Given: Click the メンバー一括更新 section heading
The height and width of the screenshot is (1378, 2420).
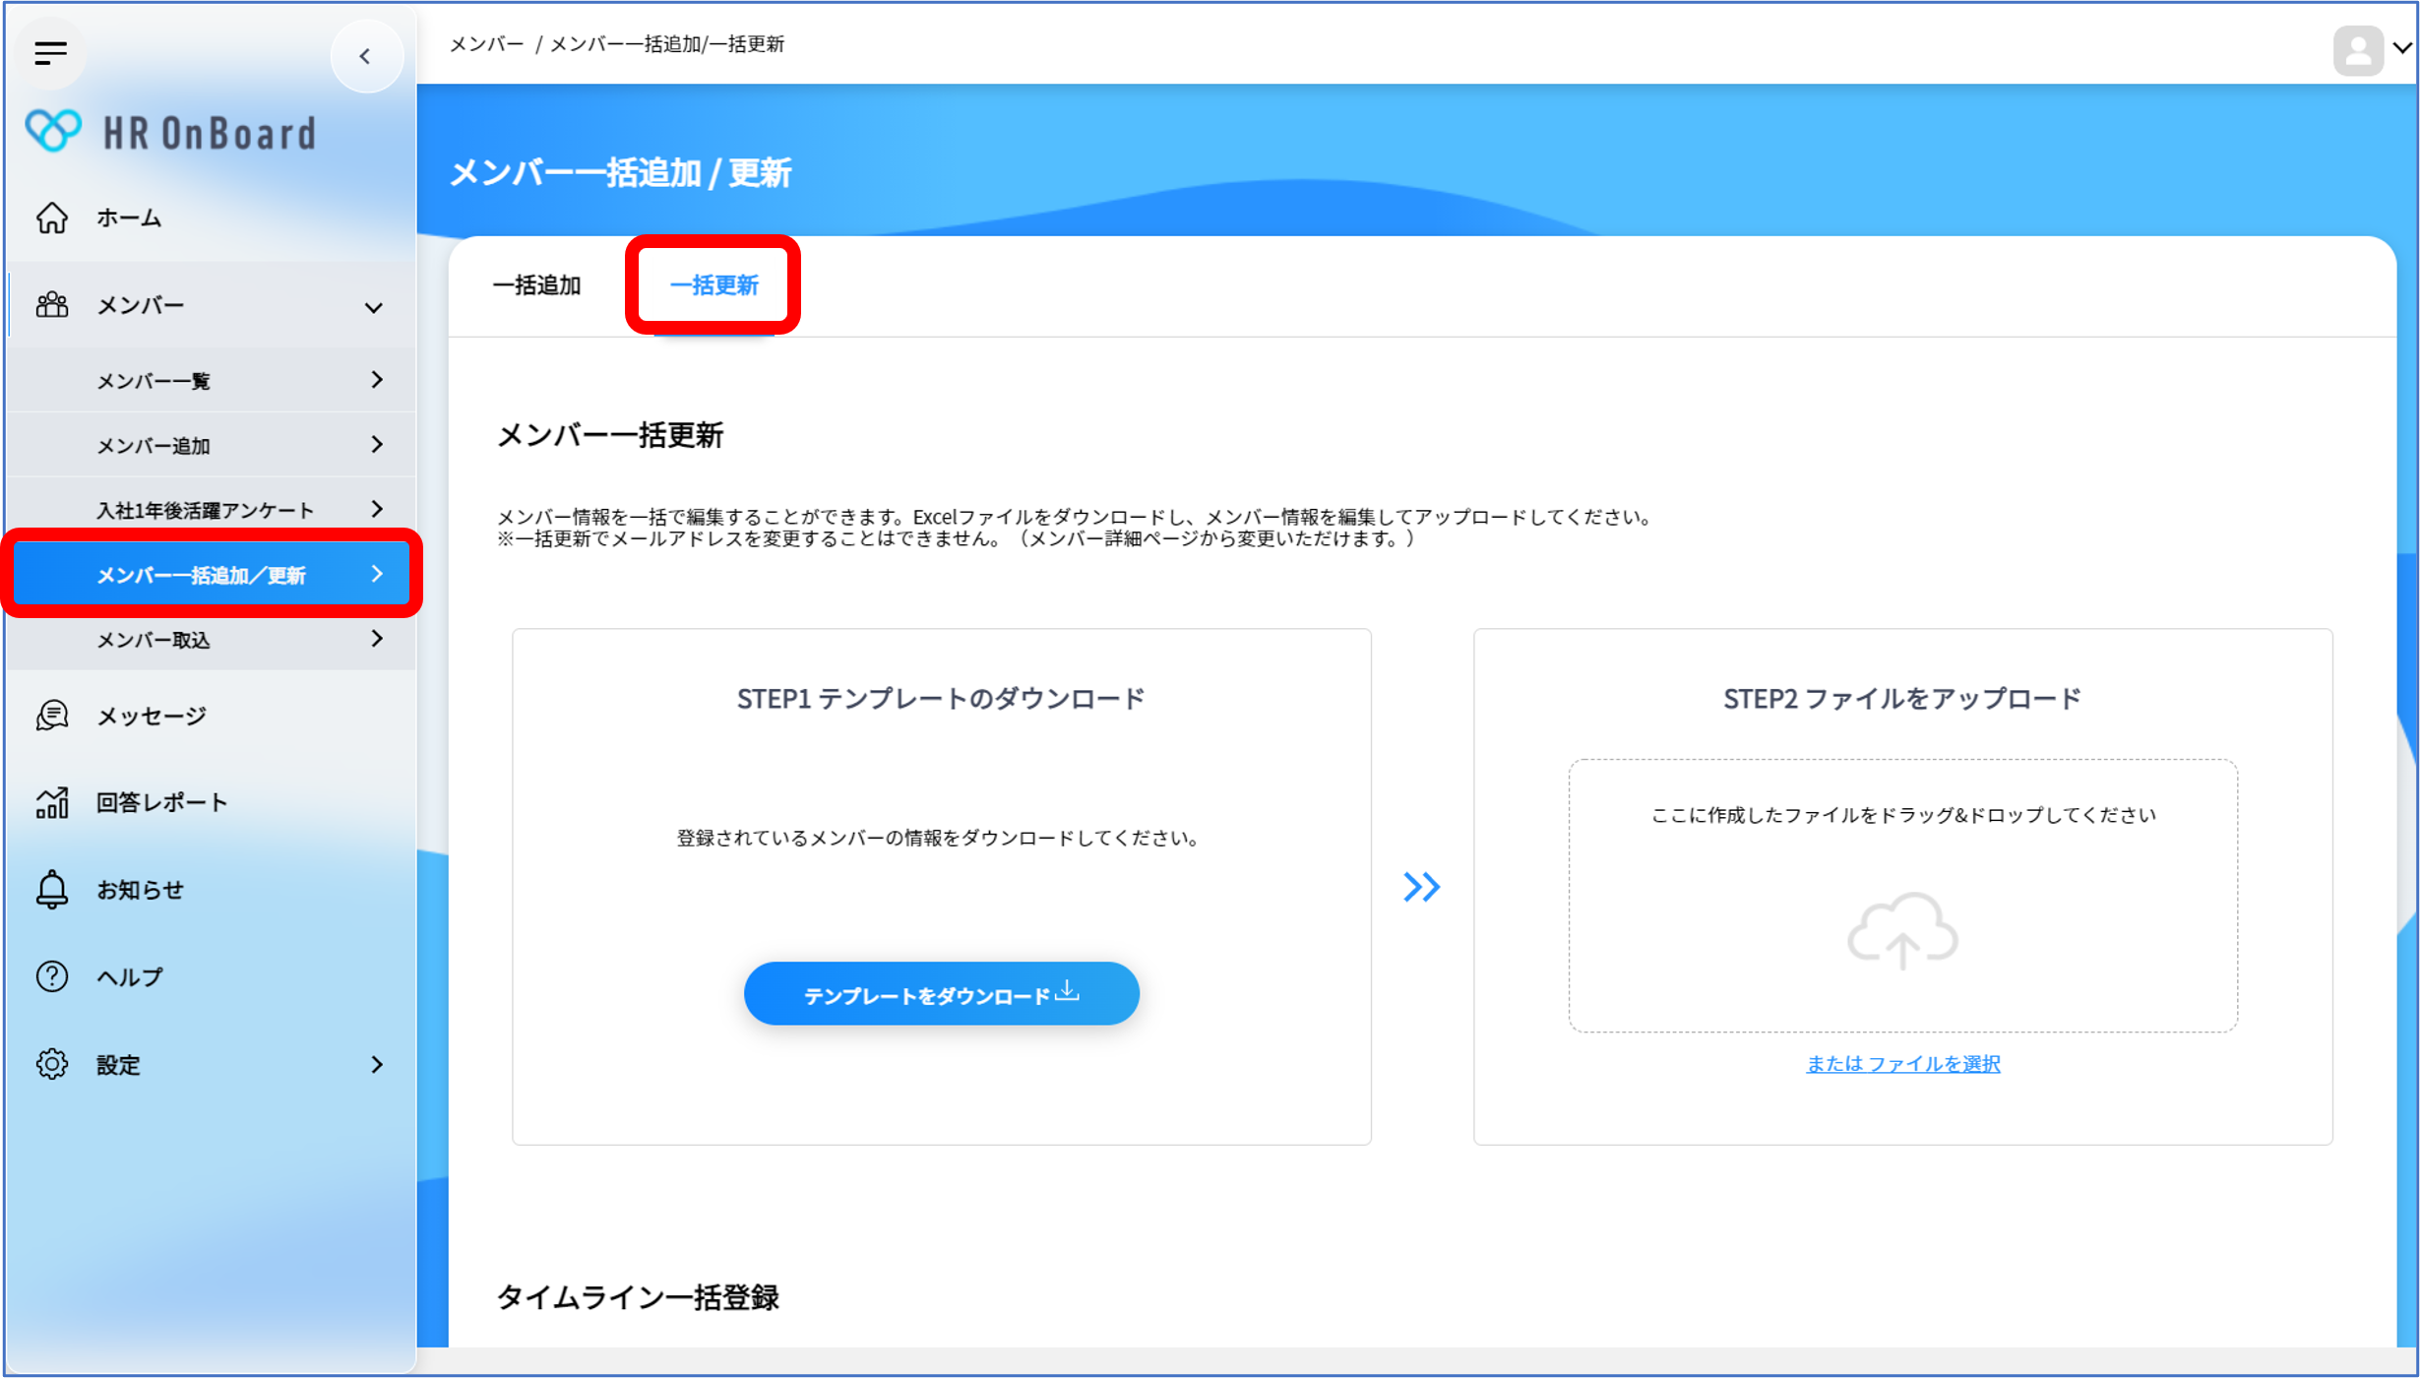Looking at the screenshot, I should (x=610, y=435).
